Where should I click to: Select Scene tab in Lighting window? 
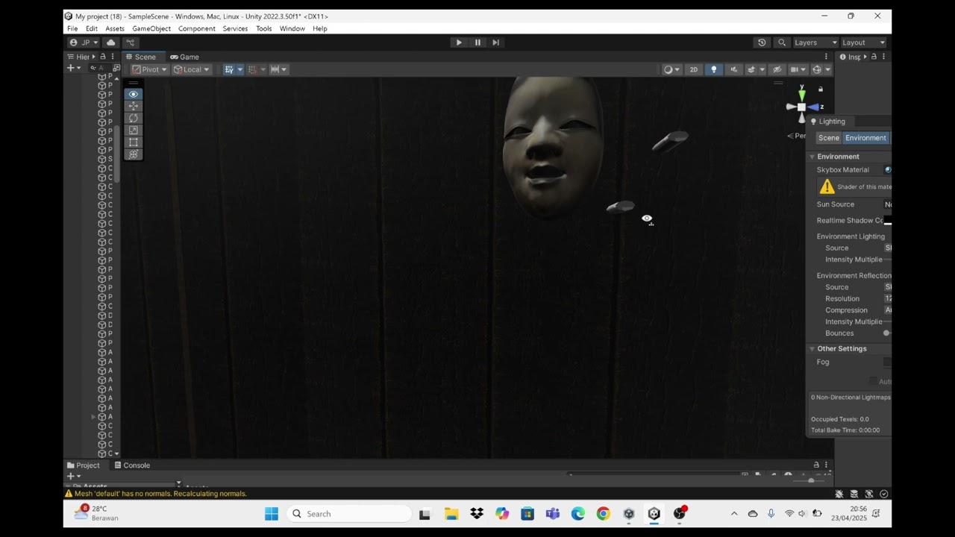click(828, 138)
